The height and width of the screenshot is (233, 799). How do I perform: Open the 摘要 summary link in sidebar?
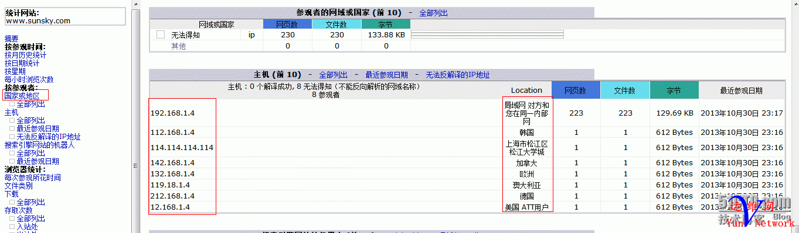(11, 39)
